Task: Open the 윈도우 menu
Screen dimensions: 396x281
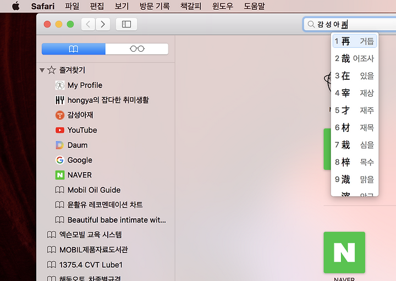Action: pos(223,6)
